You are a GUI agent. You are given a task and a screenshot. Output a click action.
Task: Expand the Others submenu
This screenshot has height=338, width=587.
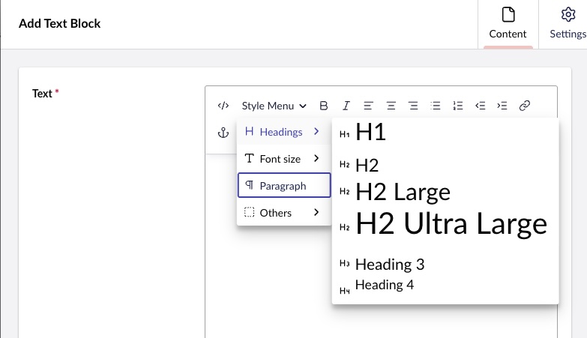click(x=284, y=213)
